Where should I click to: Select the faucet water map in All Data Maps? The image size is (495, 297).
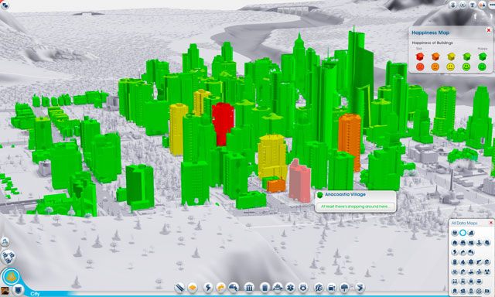tap(463, 252)
